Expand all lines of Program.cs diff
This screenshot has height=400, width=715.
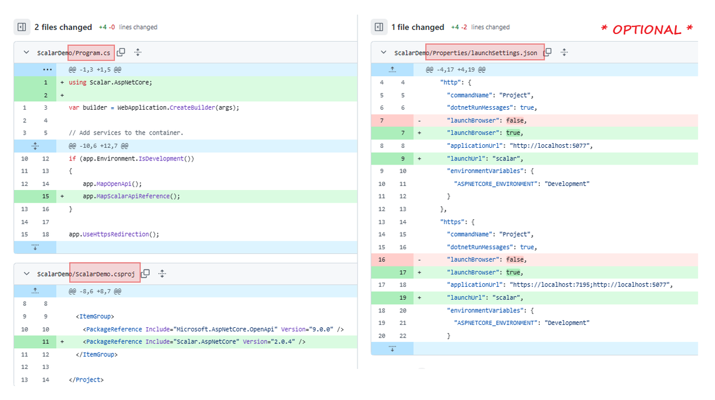pos(138,52)
